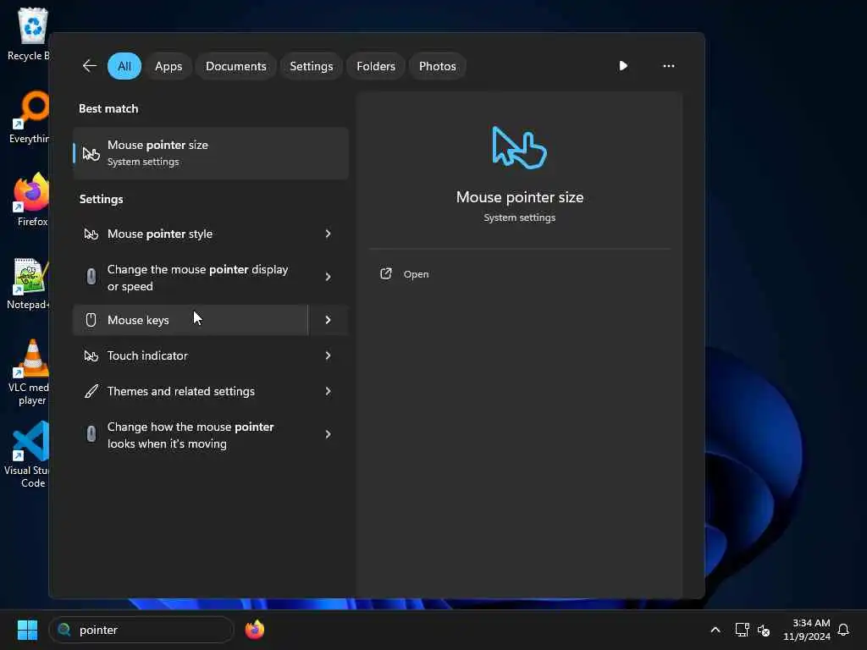
Task: Click the muted volume tray icon
Action: pyautogui.click(x=764, y=630)
